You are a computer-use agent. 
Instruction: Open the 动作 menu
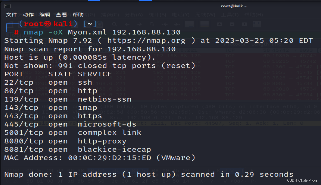(28, 15)
